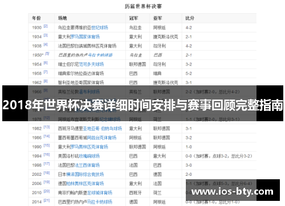Click reference [18] beside 2002
The height and width of the screenshot is (206, 285).
click(x=47, y=173)
